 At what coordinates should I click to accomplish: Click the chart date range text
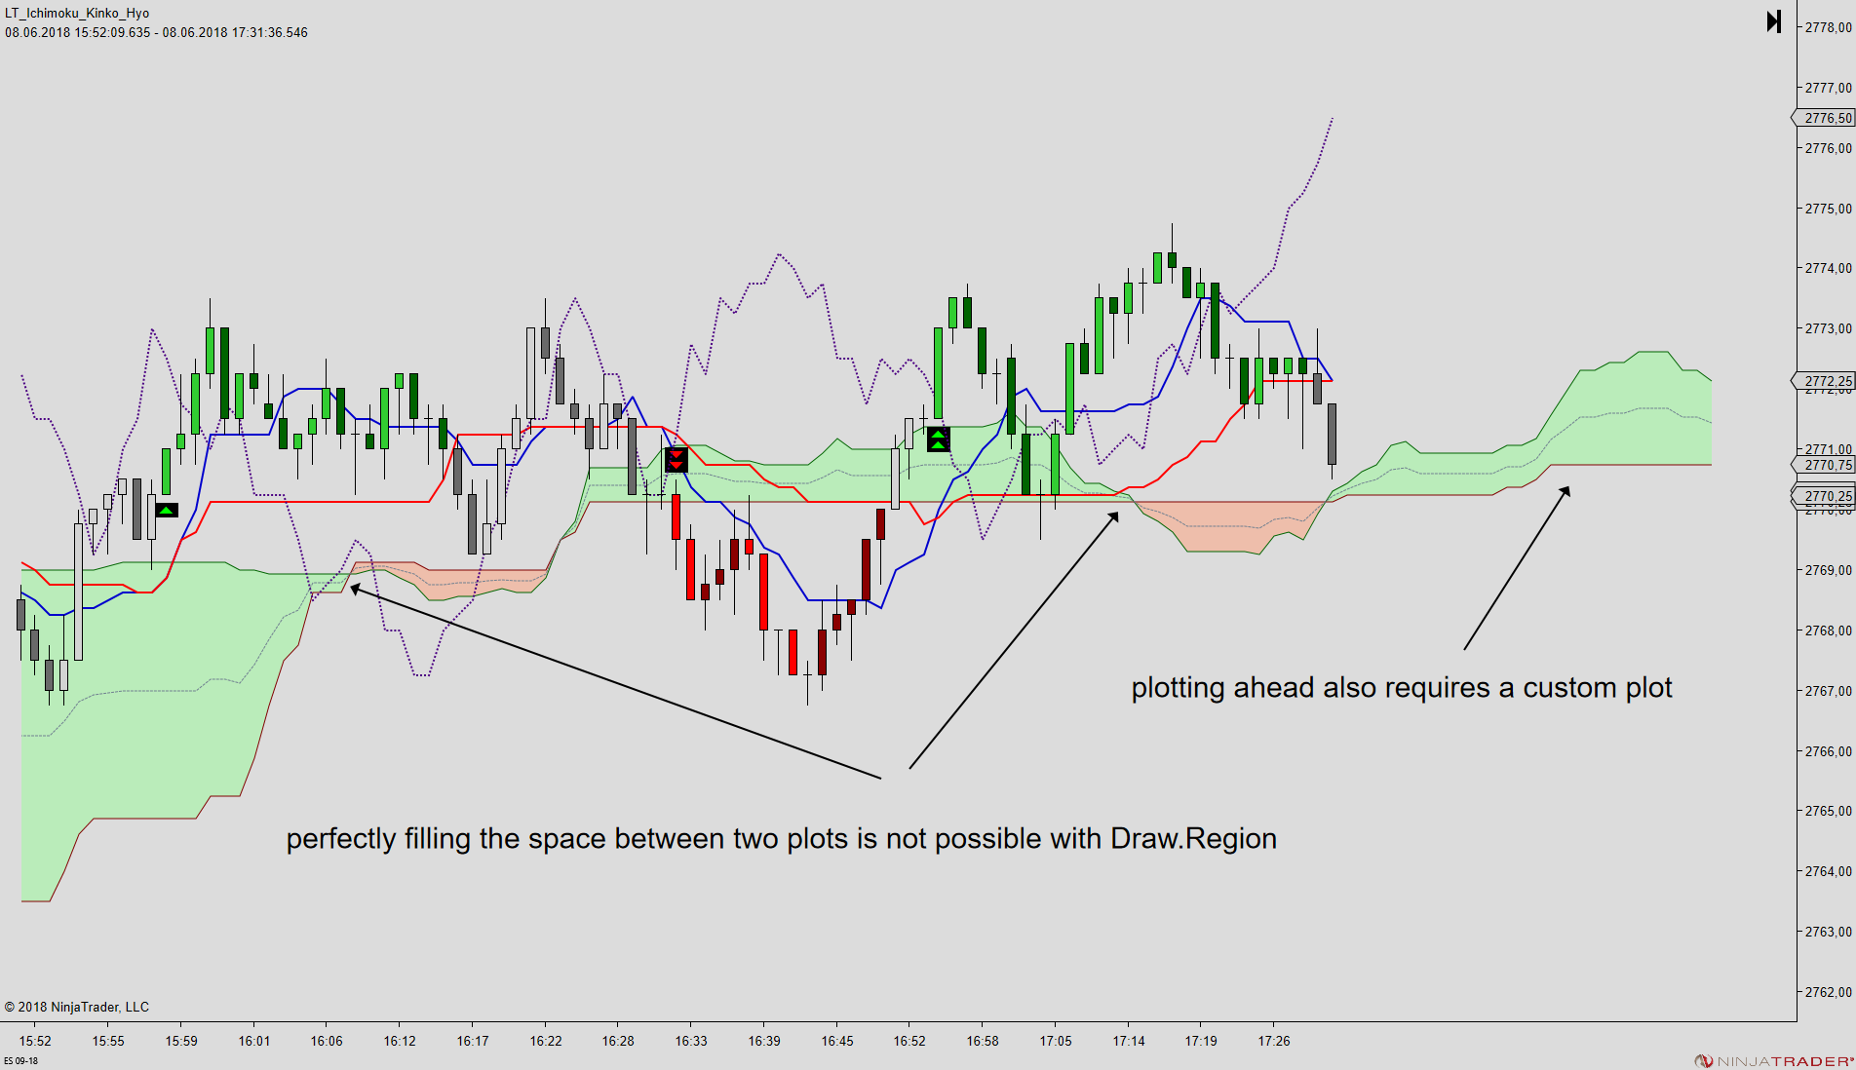click(156, 32)
